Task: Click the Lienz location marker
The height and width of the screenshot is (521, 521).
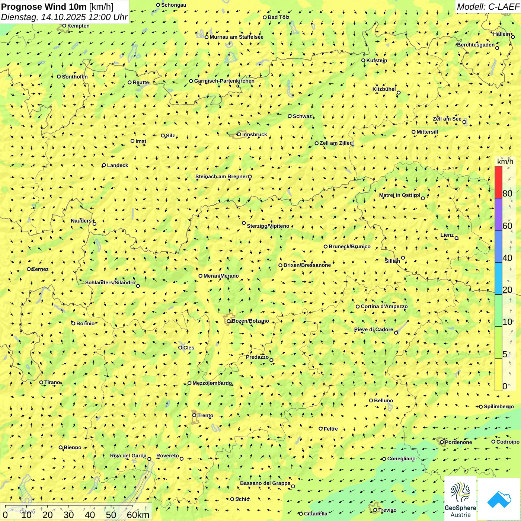Action: click(457, 238)
